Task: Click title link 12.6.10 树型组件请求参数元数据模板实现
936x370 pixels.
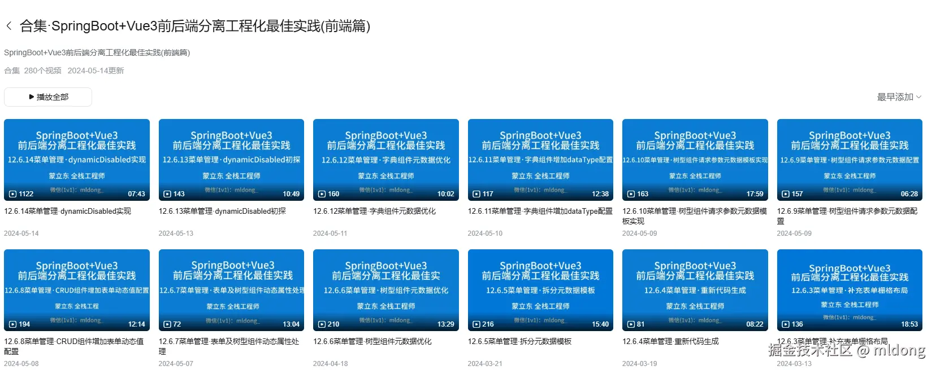Action: coord(695,216)
